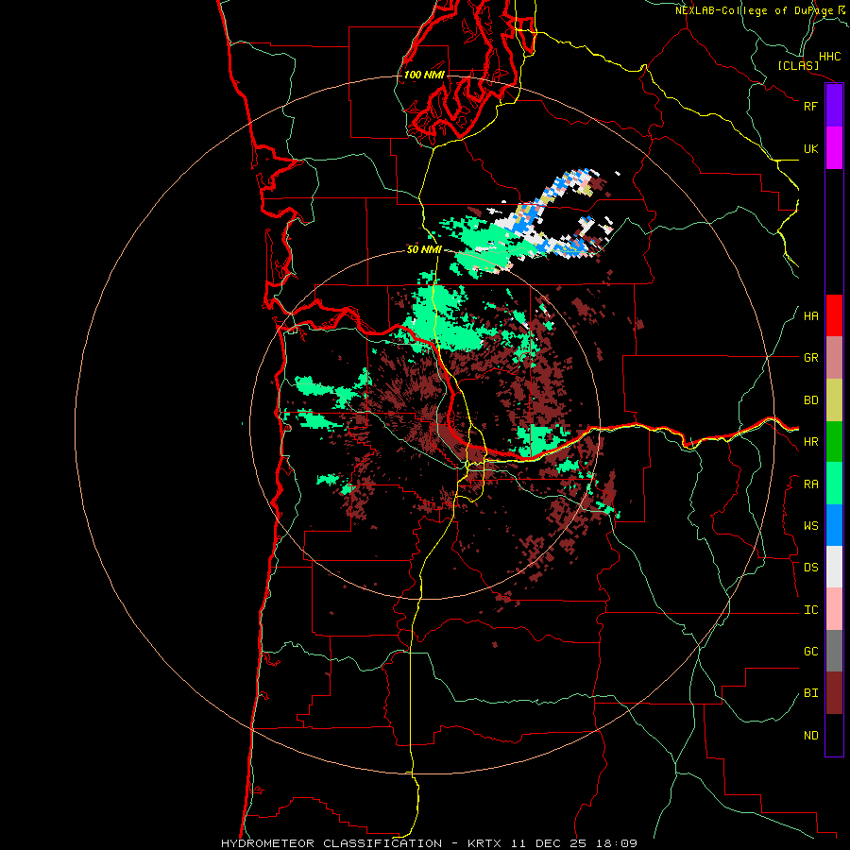The height and width of the screenshot is (850, 850).
Task: Click the WS blue legend swatch
Action: click(834, 525)
